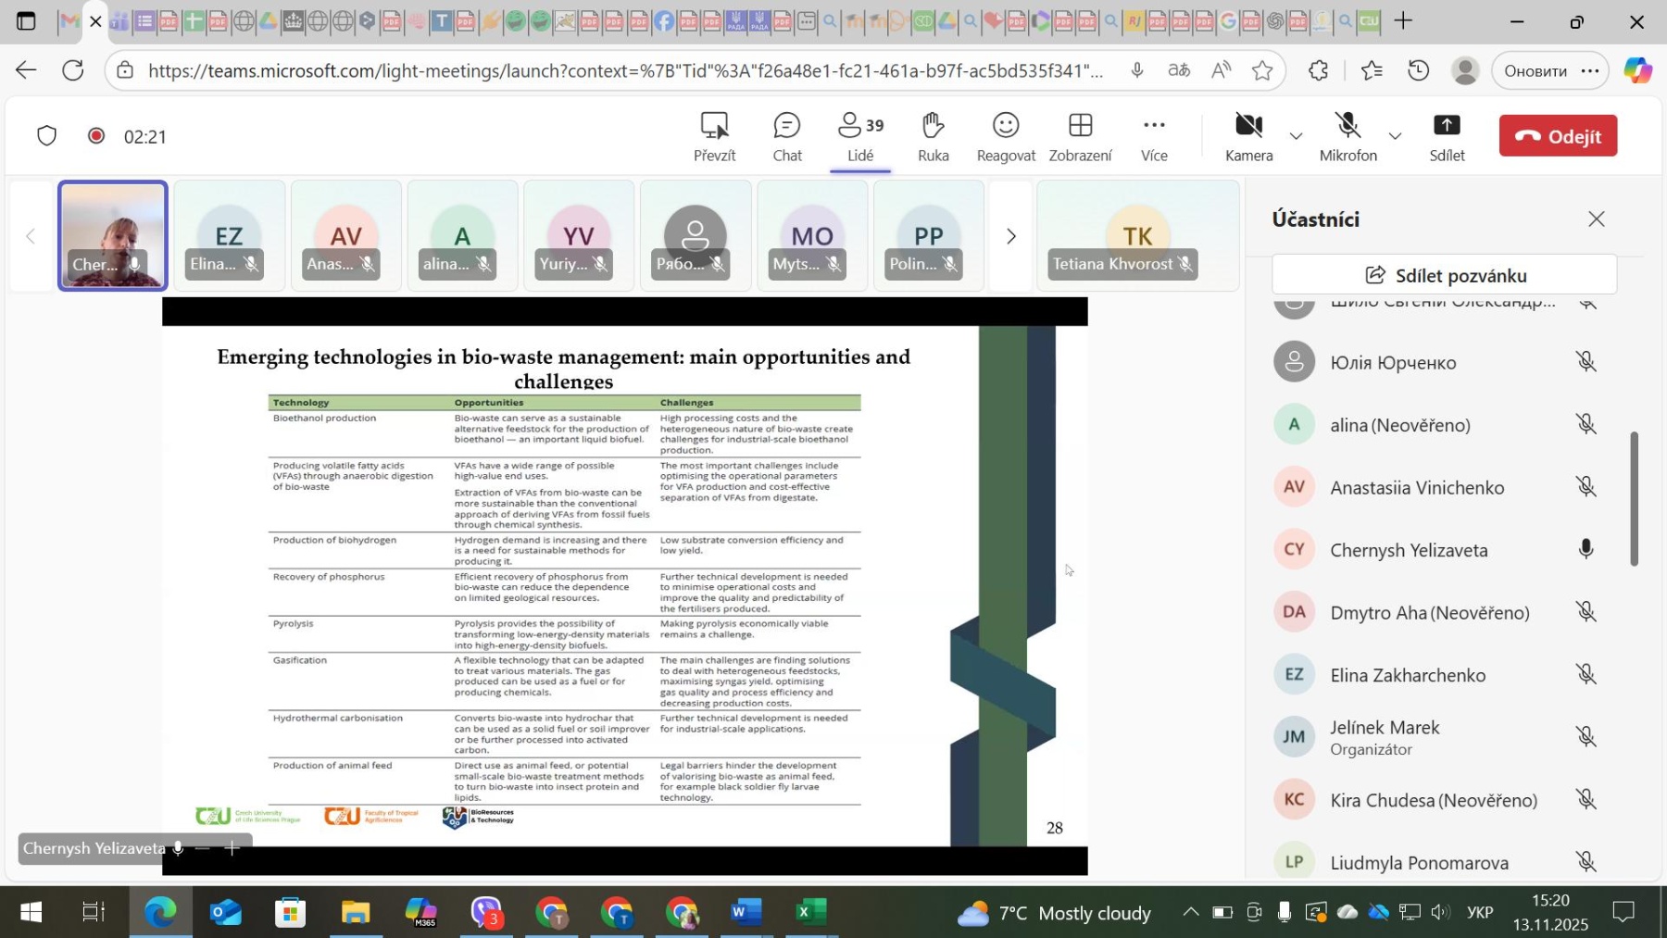Open the Zobrazení view options
This screenshot has height=938, width=1667.
tap(1080, 136)
